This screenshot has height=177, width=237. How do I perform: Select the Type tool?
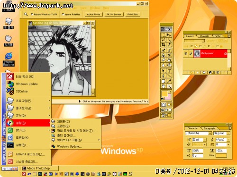169,71
